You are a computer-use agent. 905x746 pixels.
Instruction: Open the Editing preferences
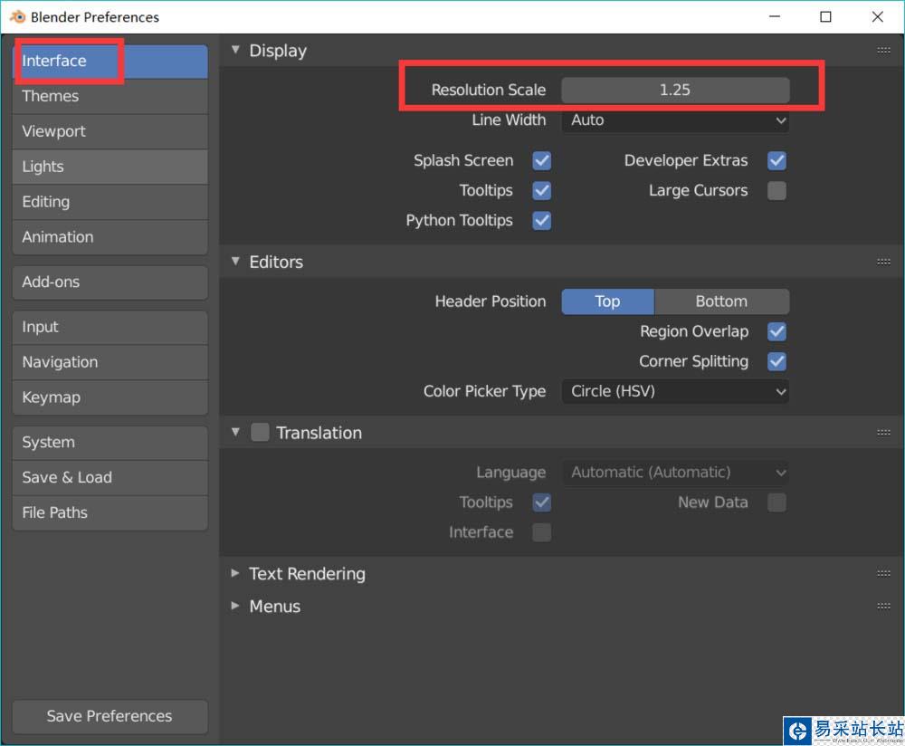coord(110,202)
